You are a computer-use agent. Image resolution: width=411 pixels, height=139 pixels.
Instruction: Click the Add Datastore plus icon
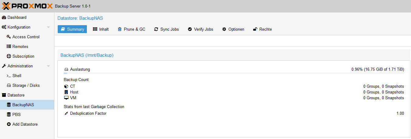click(x=9, y=124)
